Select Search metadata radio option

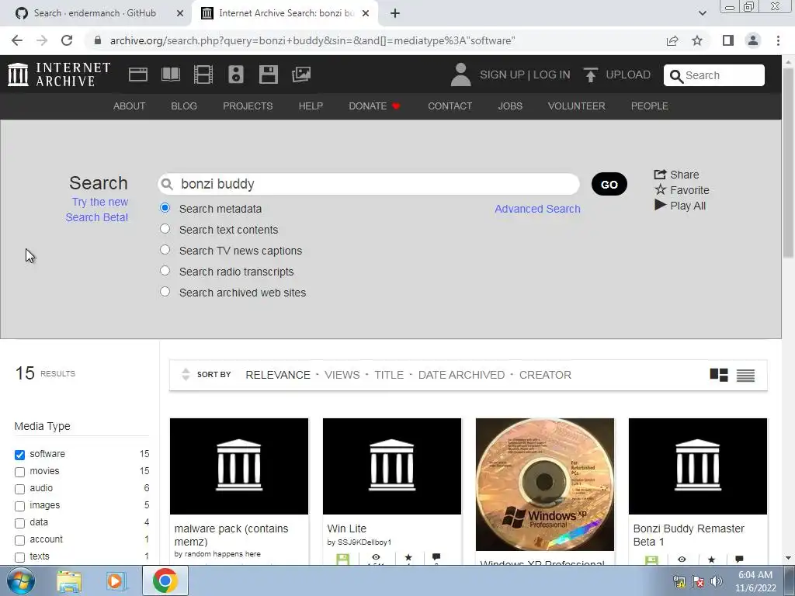[165, 208]
